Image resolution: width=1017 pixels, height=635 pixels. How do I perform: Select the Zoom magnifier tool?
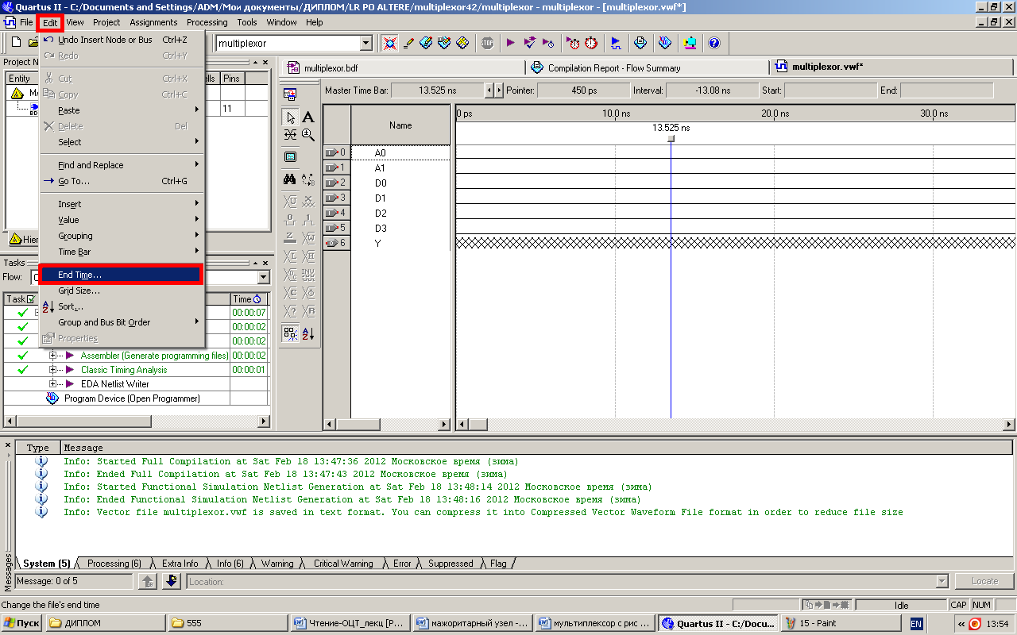(x=308, y=135)
